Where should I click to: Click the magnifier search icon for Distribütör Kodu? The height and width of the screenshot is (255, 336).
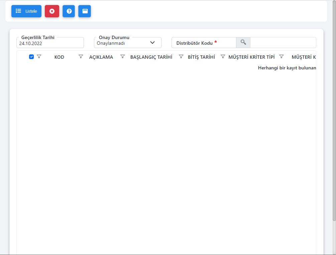243,42
